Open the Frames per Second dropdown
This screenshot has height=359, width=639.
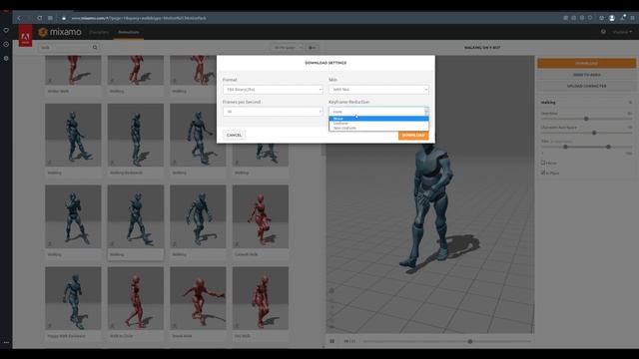point(273,112)
